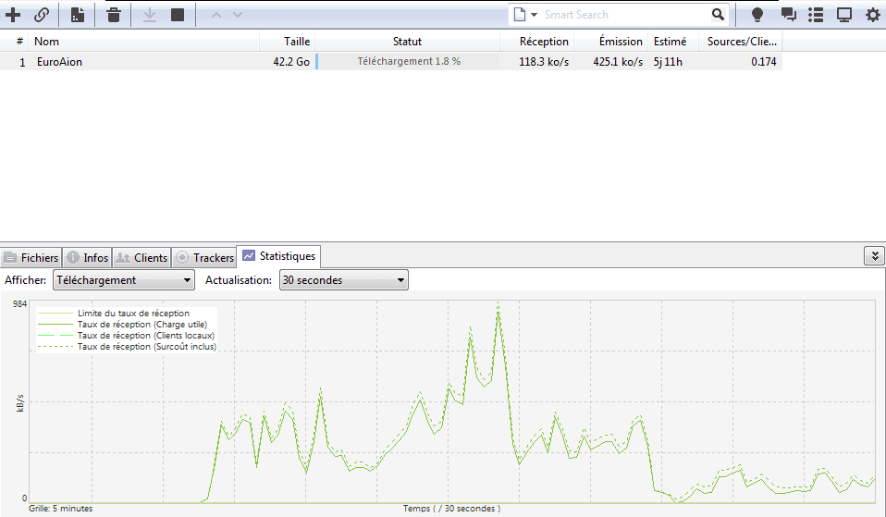Screen dimensions: 886x517
Task: Click the trash icon to remove torrent
Action: (x=113, y=15)
